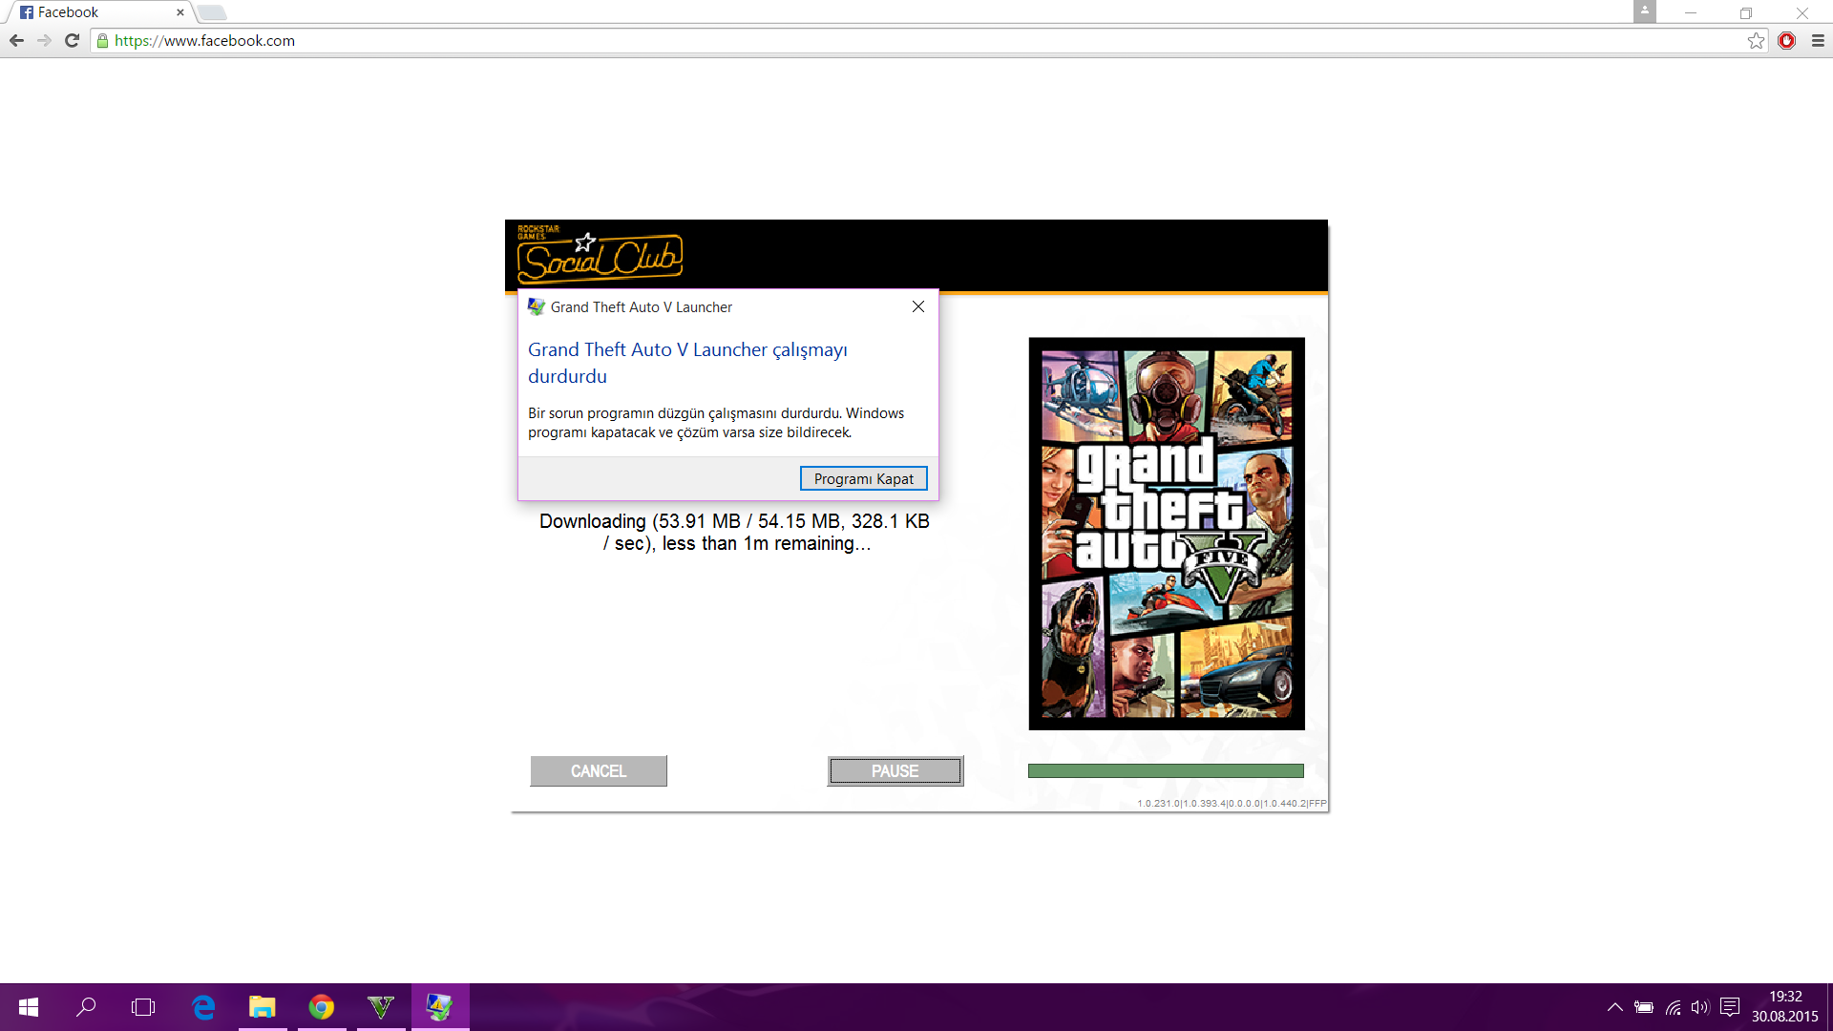Click the launcher icon in dialog title bar
The width and height of the screenshot is (1833, 1031).
[537, 306]
